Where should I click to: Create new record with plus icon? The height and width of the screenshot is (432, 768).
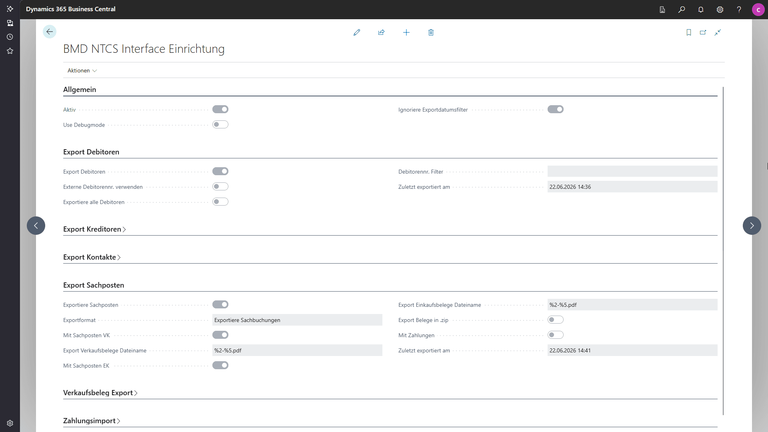(x=406, y=32)
